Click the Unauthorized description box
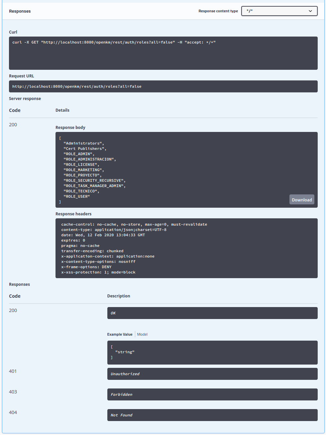The width and height of the screenshot is (326, 435). pos(212,374)
